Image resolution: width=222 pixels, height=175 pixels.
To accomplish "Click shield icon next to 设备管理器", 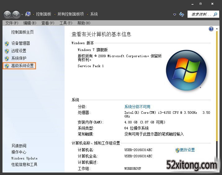I will (x=7, y=44).
